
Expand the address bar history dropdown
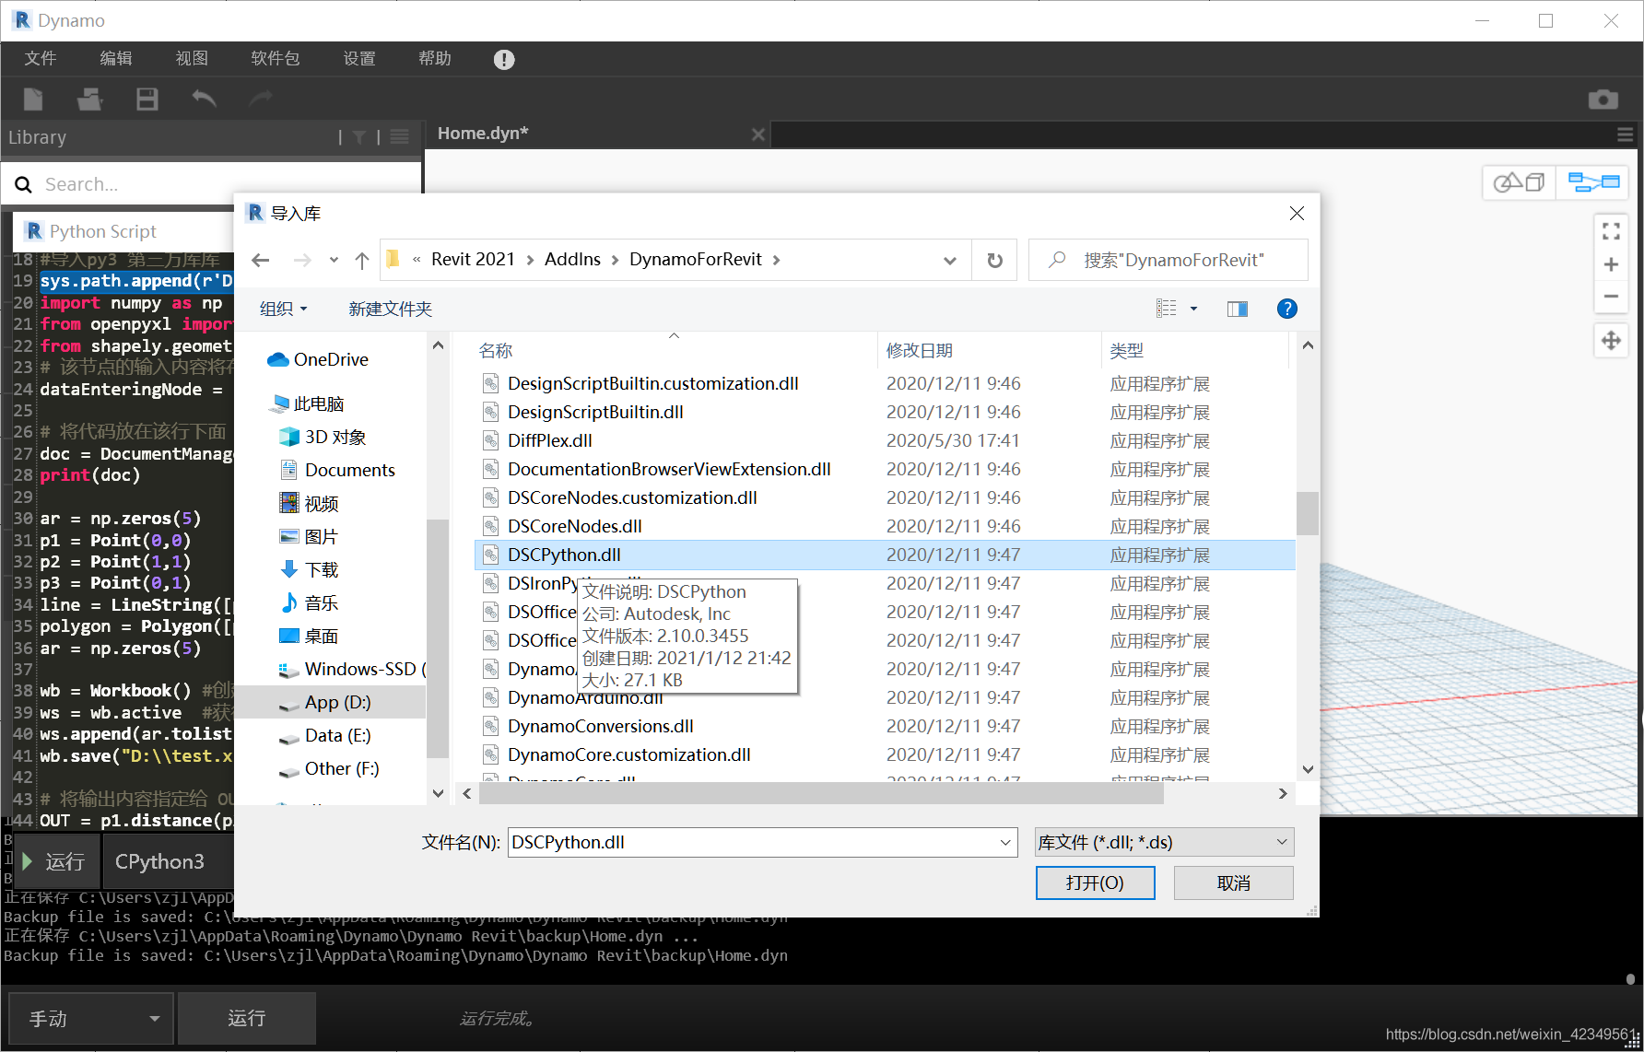pos(950,260)
